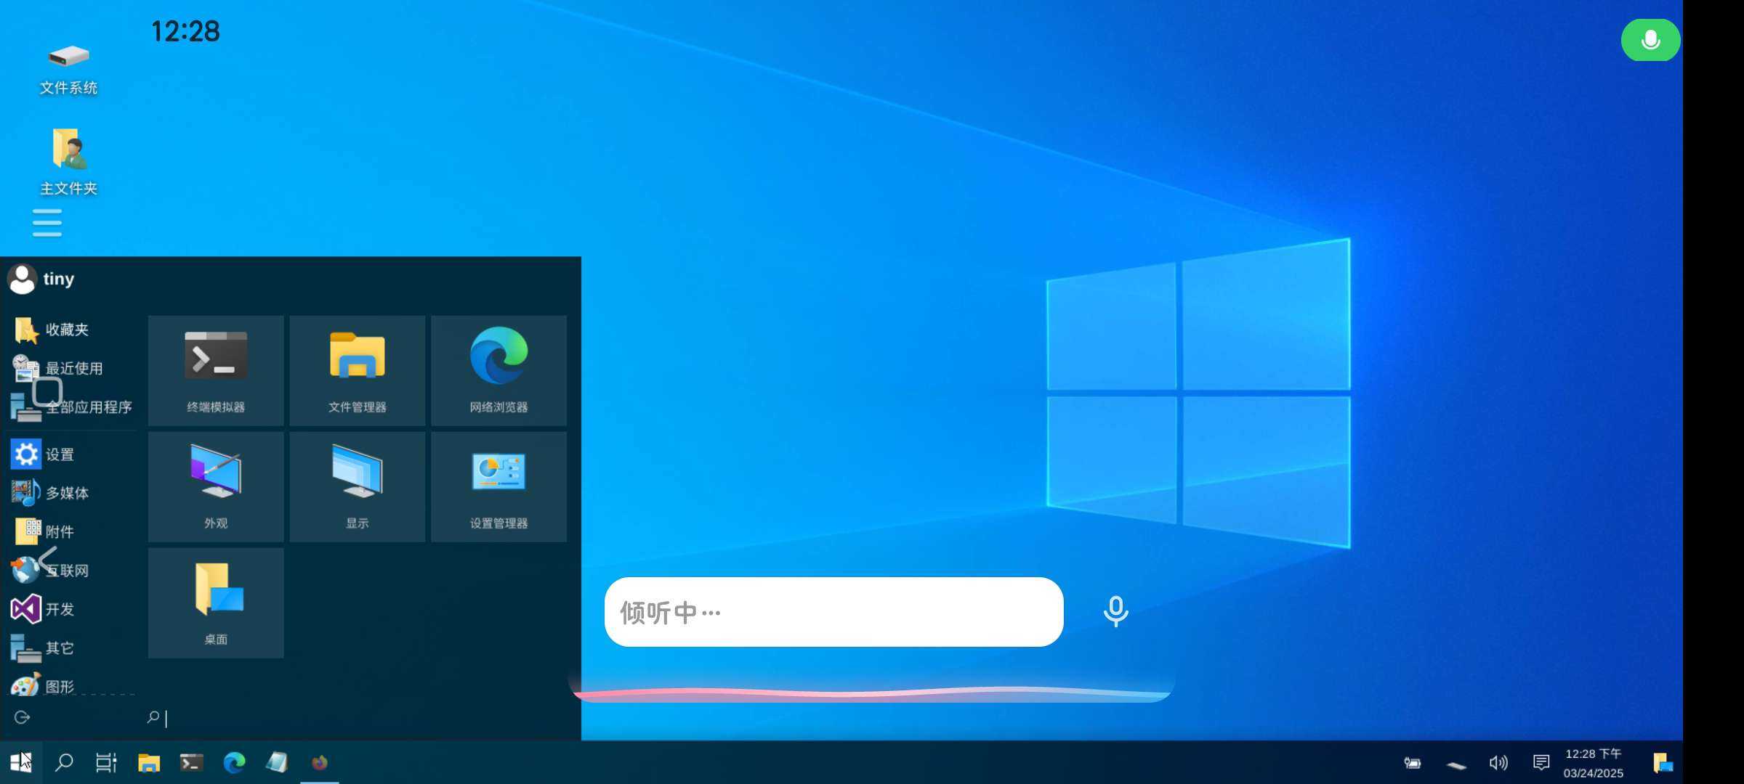
Task: Click the microphone beside the listening box
Action: pos(1115,611)
